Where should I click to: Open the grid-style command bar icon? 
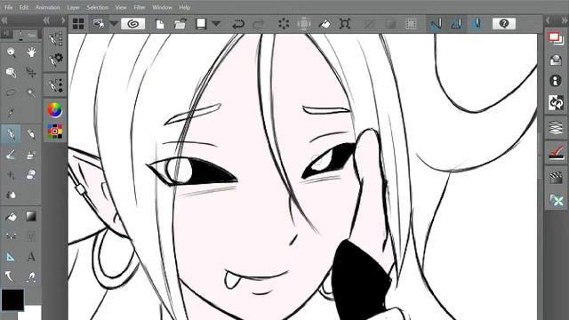click(x=78, y=24)
